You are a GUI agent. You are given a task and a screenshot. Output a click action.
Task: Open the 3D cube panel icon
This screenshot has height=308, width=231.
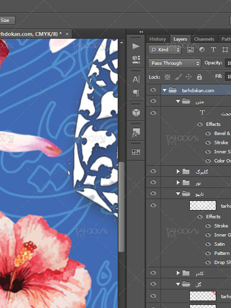(x=136, y=113)
